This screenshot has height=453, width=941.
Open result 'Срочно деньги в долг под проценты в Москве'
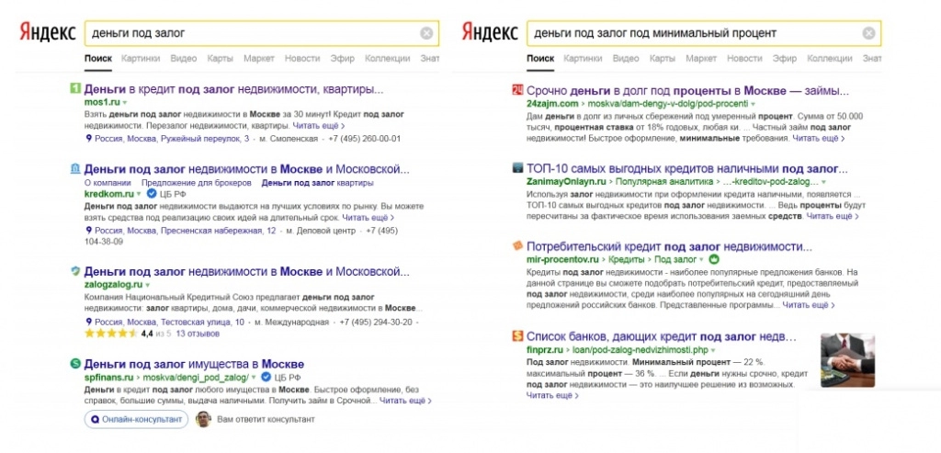point(687,91)
